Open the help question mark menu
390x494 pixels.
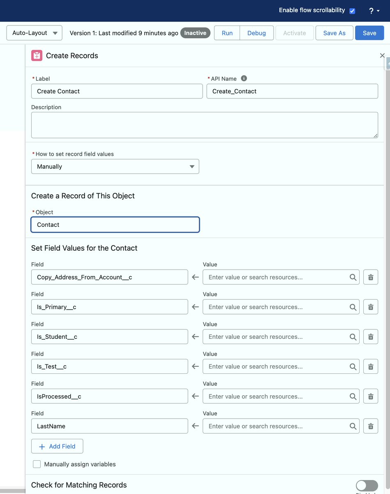[x=374, y=11]
